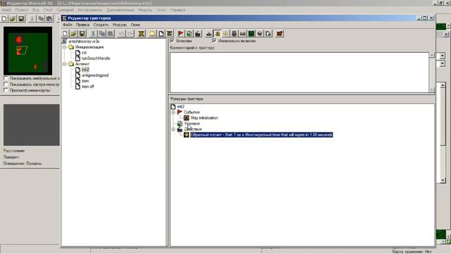Open the Trigger Editor "Модуль" menu

(x=119, y=25)
